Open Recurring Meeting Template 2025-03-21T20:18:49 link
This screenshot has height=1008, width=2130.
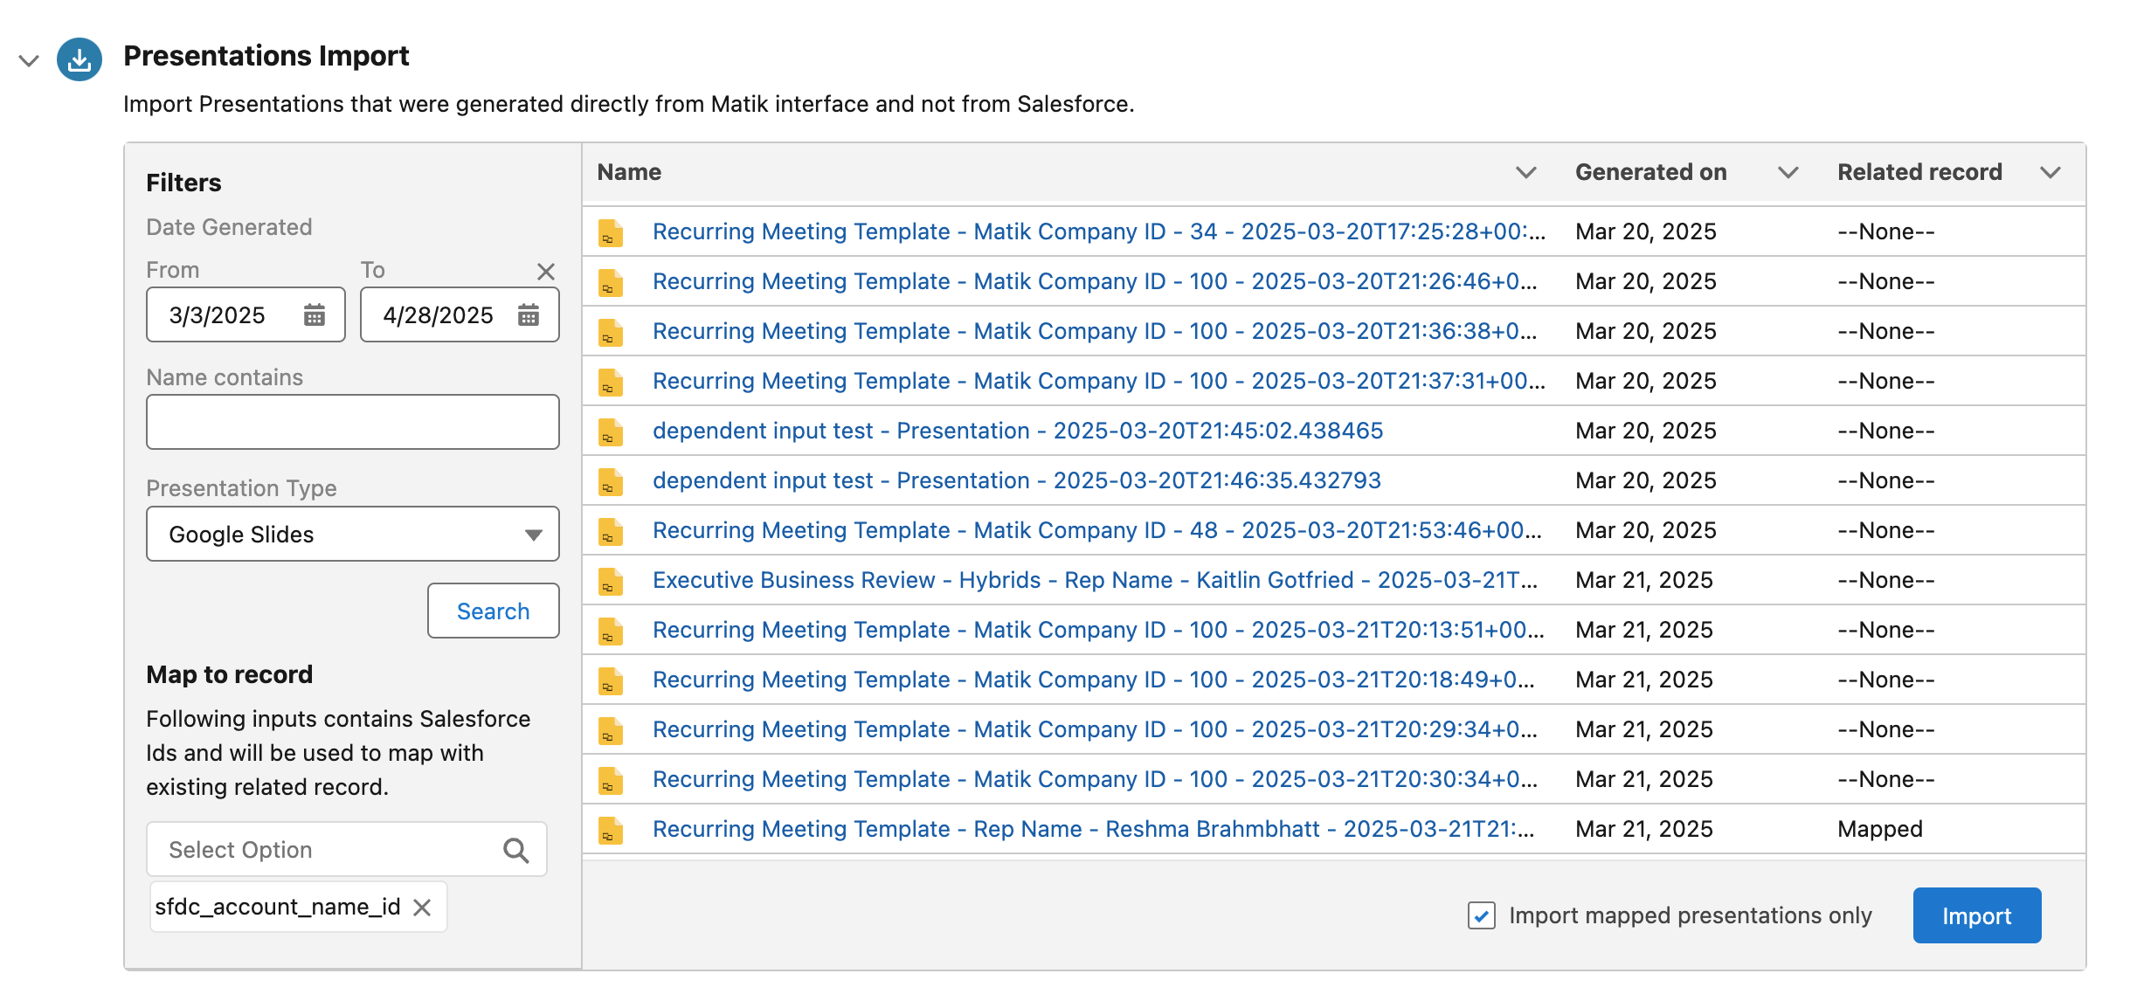tap(1094, 680)
